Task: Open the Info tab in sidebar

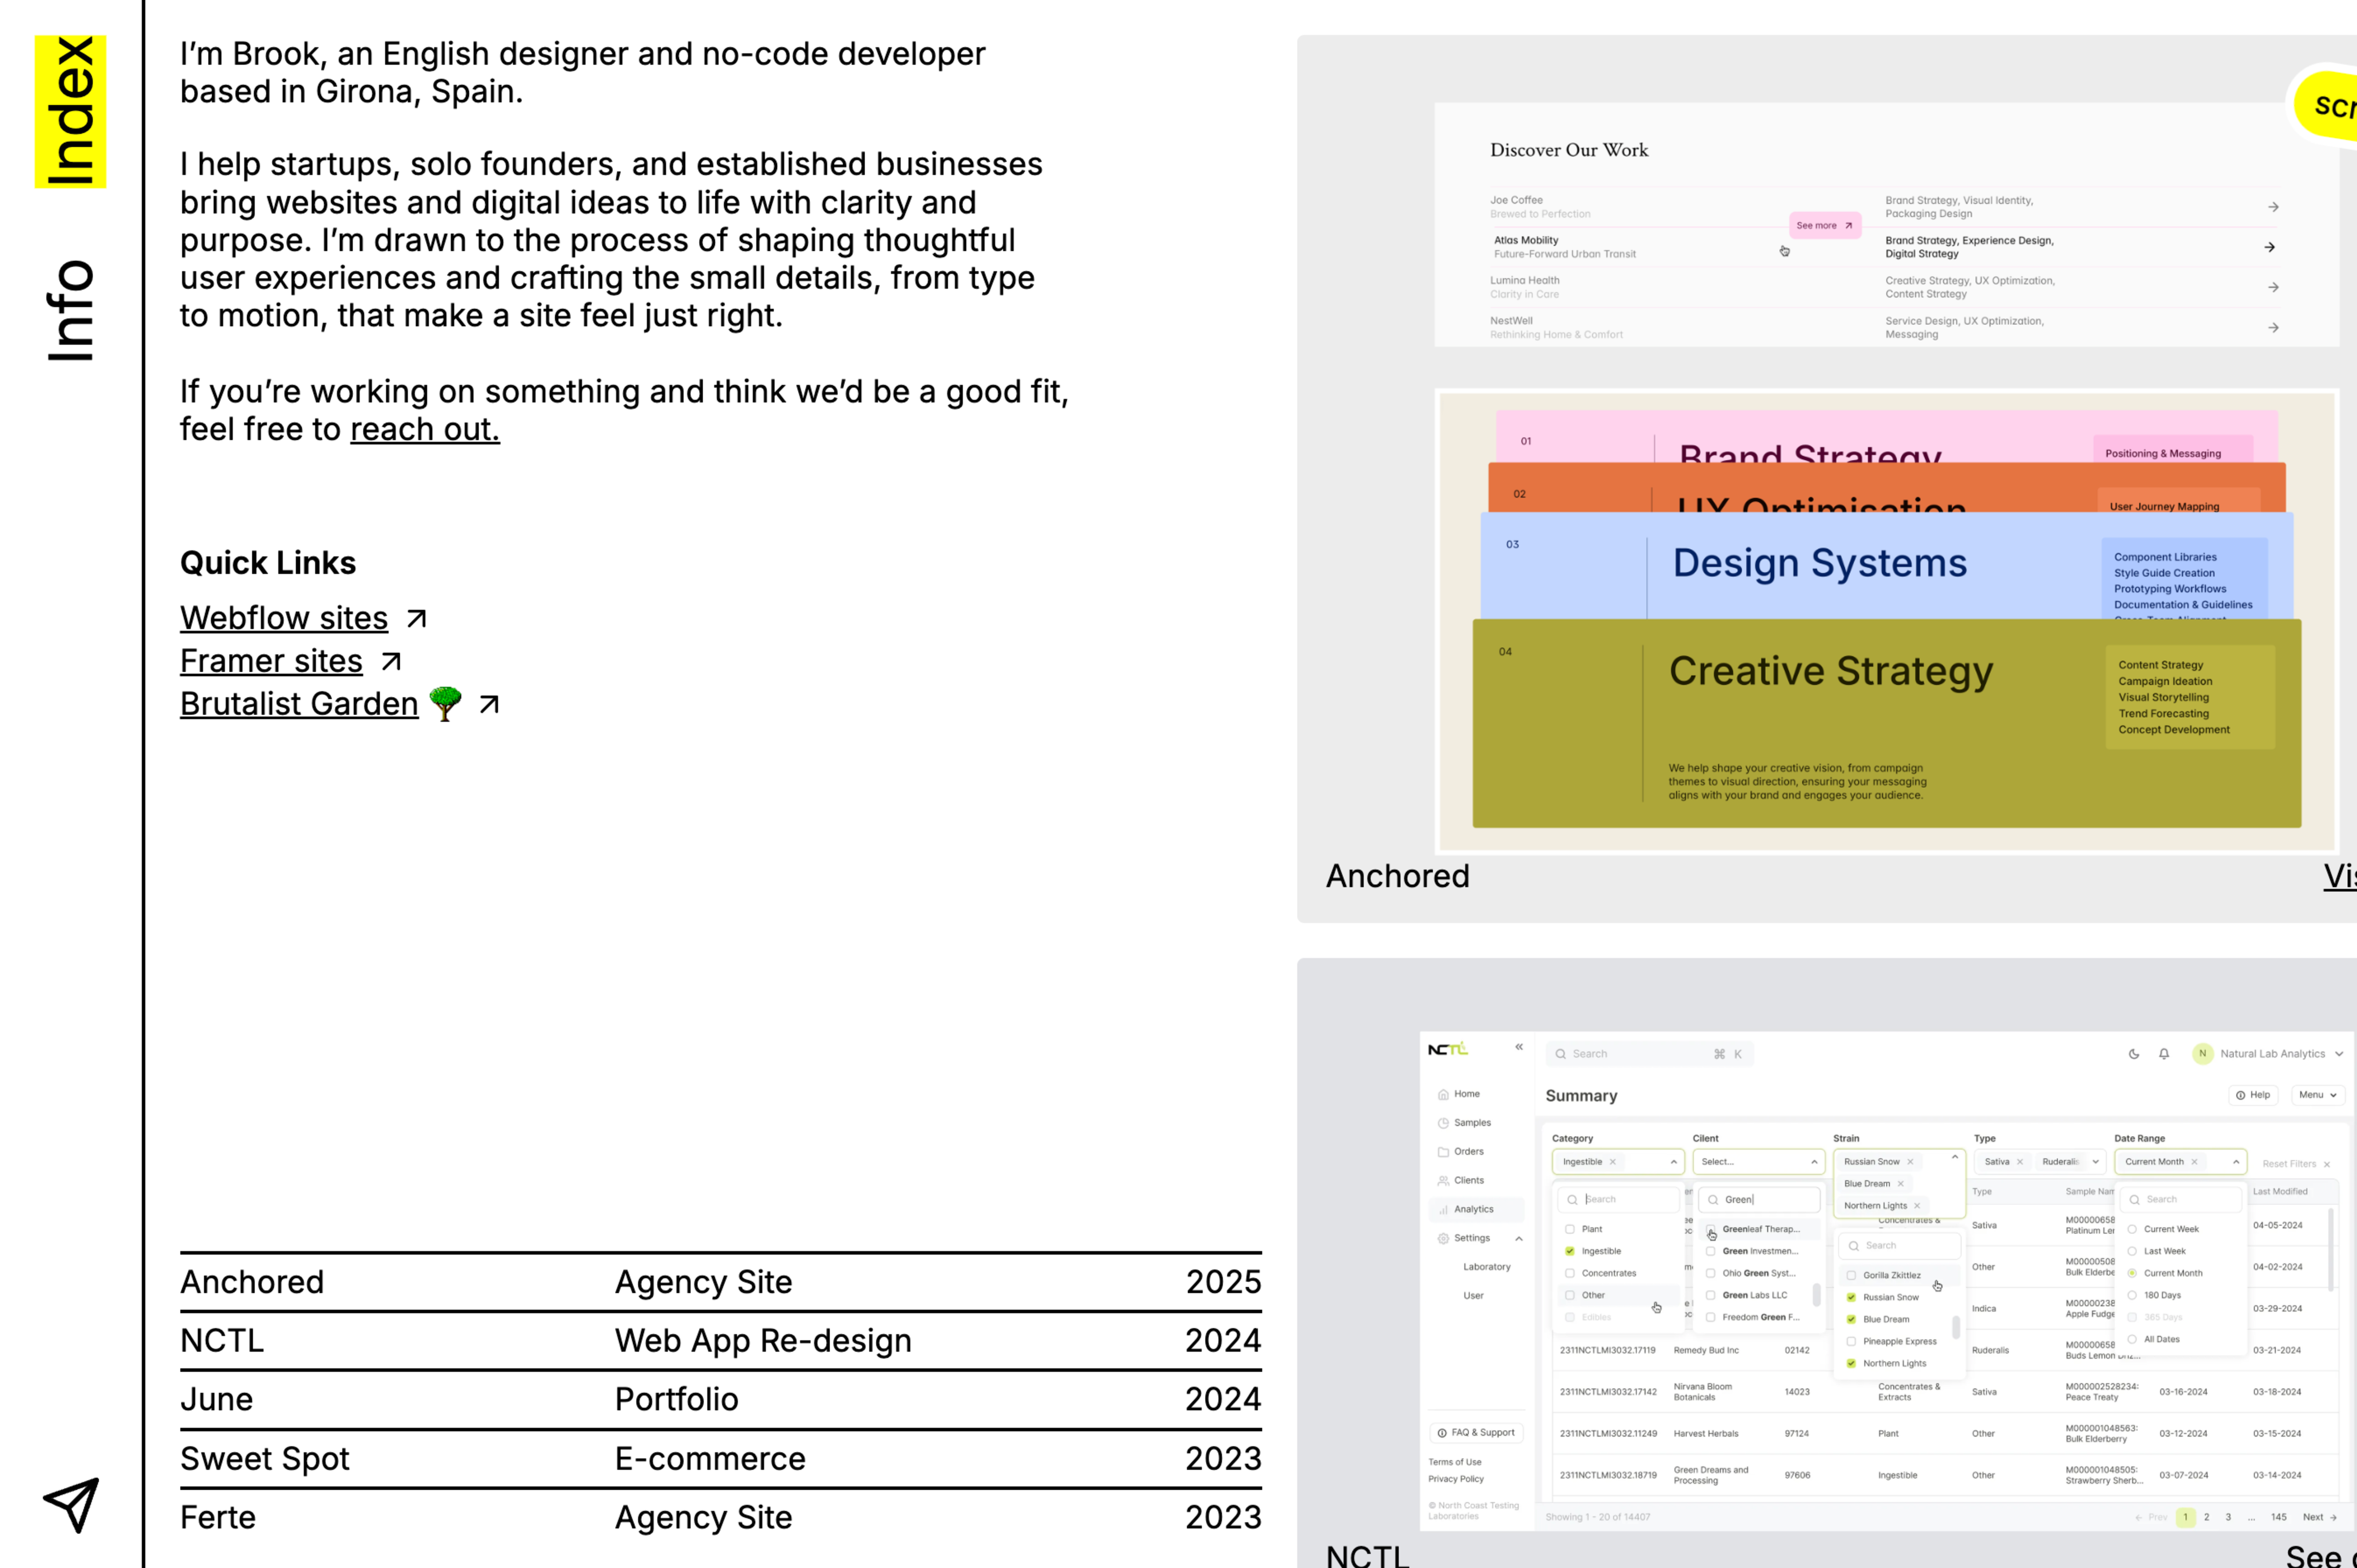Action: click(70, 311)
